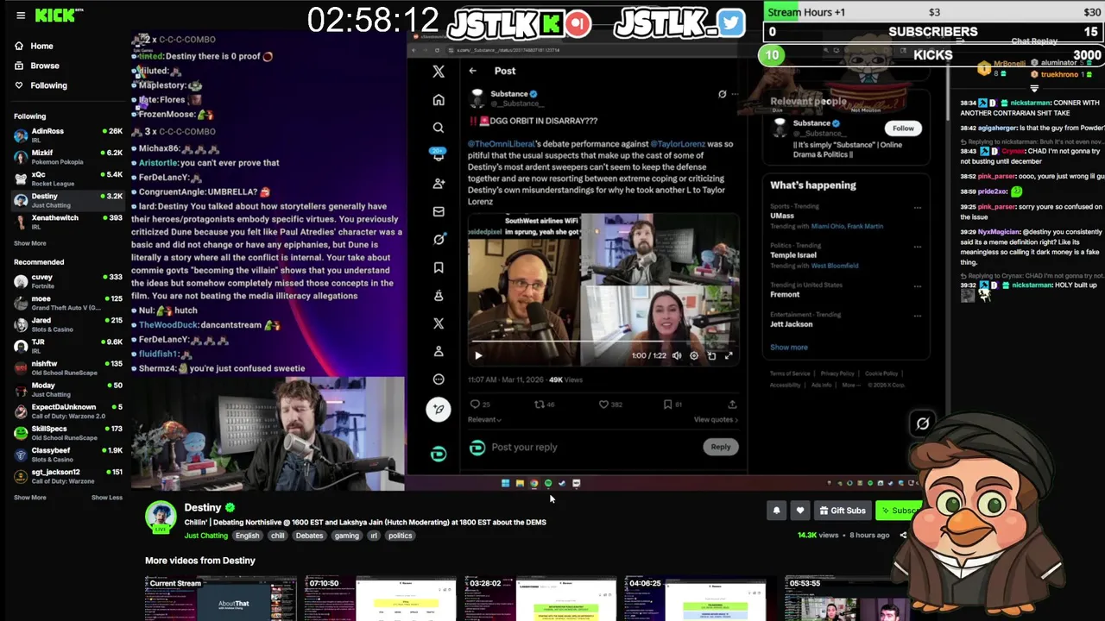
Task: Open Relevant replies sort dropdown
Action: pos(484,419)
